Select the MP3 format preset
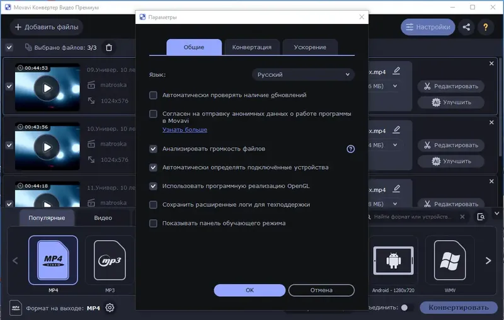 (x=110, y=260)
